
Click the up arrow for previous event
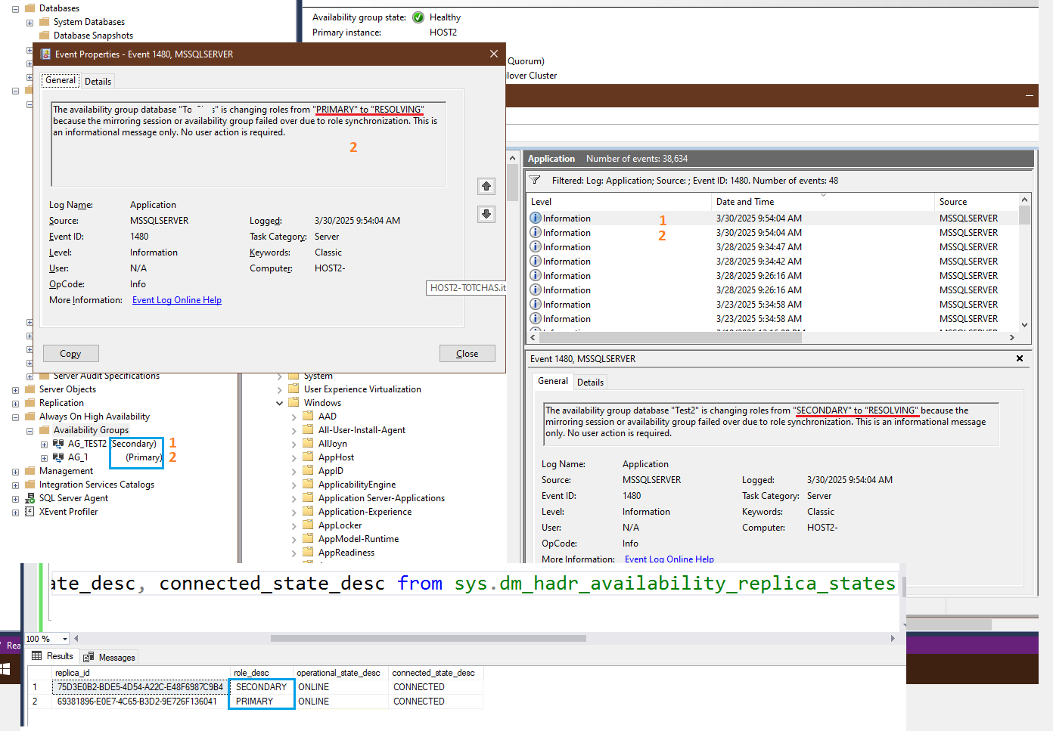click(x=486, y=186)
